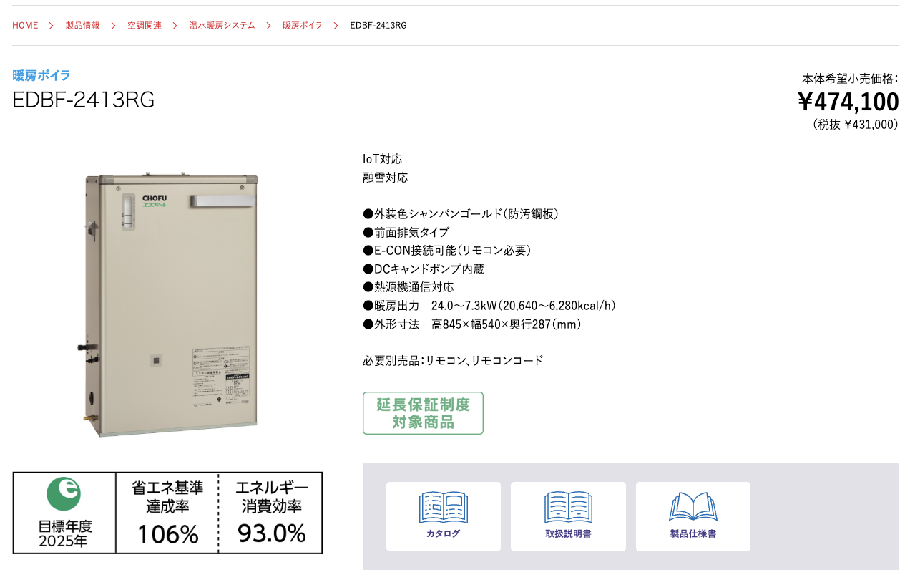
Task: Click the カタログ text label
Action: tap(443, 533)
